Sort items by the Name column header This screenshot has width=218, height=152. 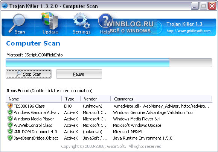[34, 99]
